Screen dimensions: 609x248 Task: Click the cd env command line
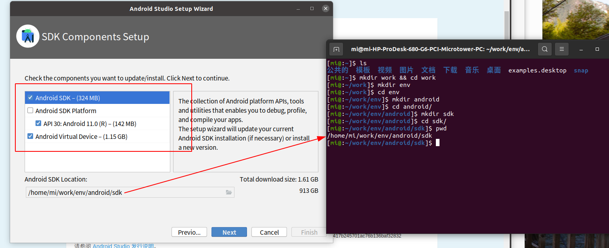pos(388,92)
